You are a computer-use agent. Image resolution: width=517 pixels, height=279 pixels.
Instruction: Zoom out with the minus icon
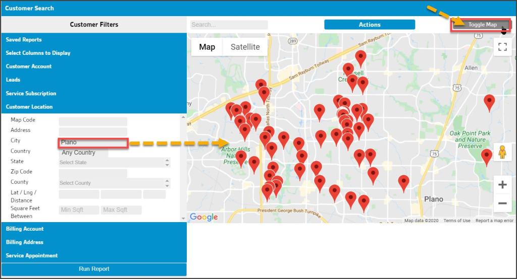[502, 203]
